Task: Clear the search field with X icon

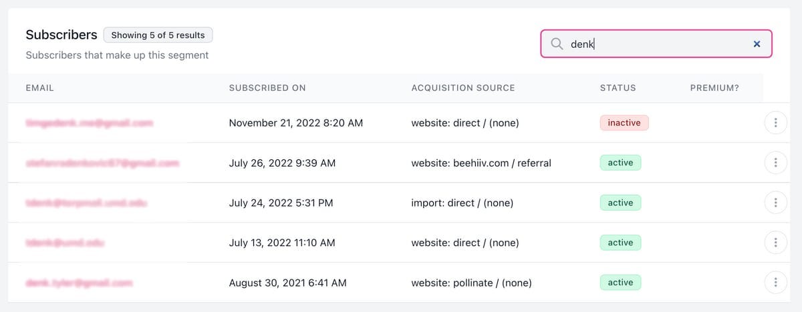Action: click(757, 44)
